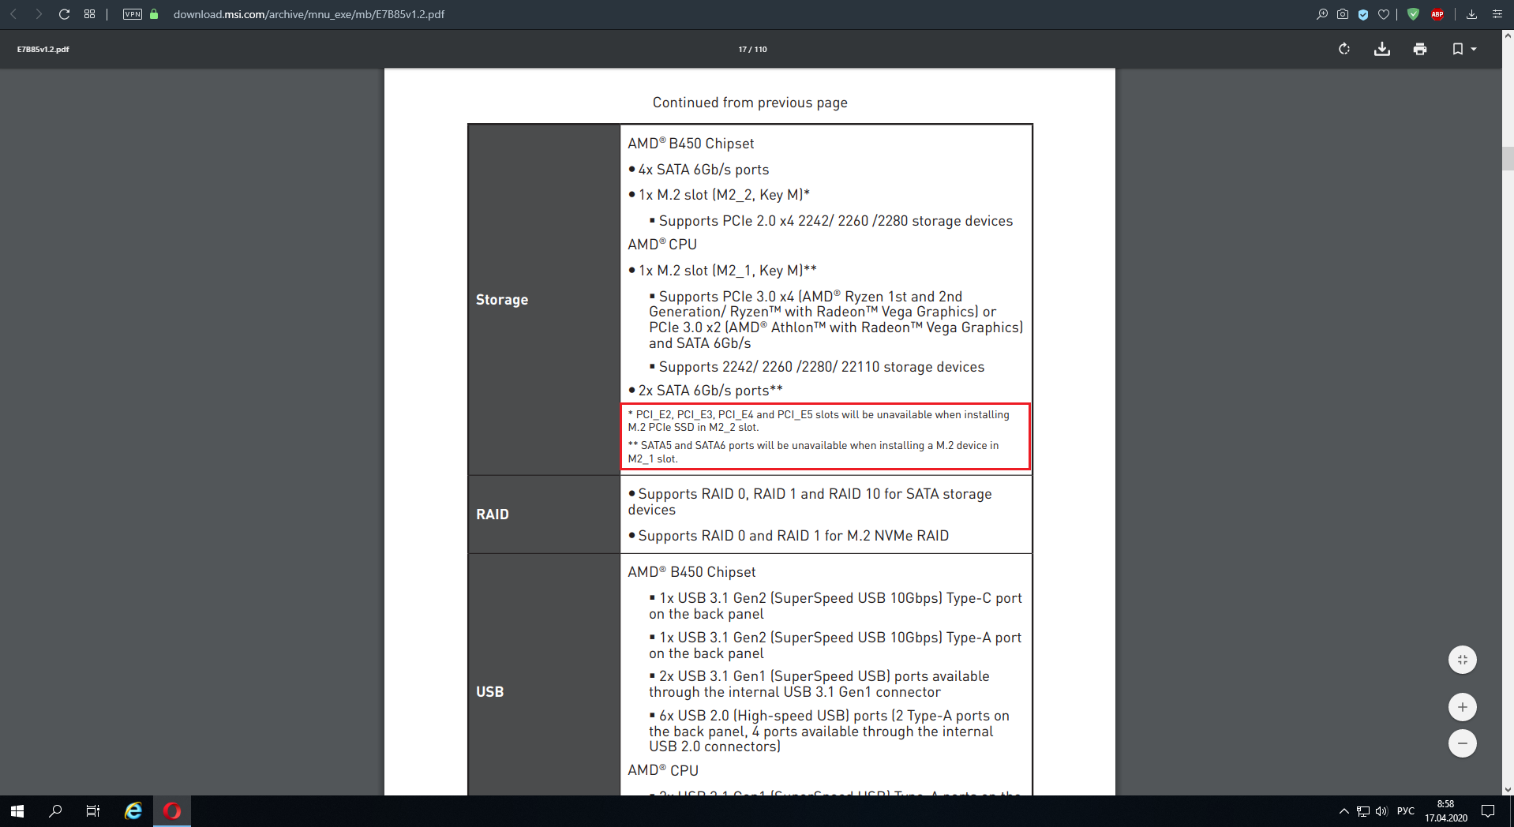Print the PDF document
This screenshot has height=827, width=1514.
1420,49
